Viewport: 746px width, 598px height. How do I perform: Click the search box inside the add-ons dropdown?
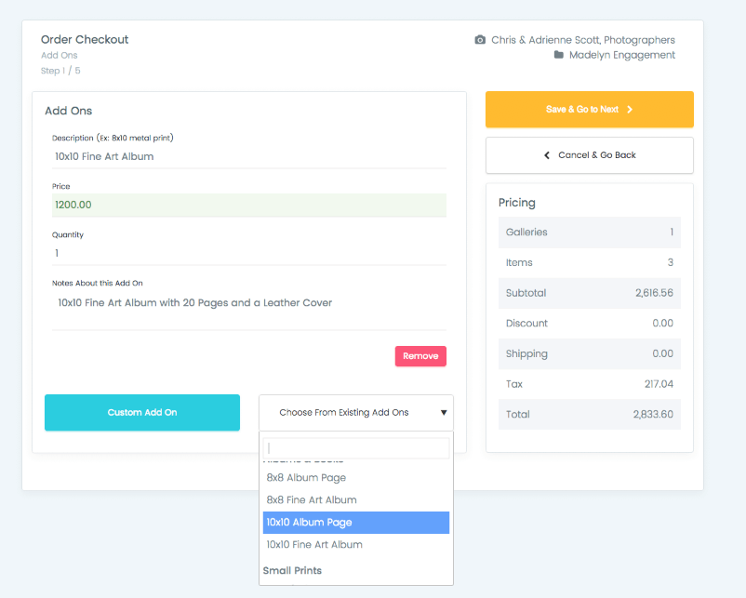tap(355, 448)
